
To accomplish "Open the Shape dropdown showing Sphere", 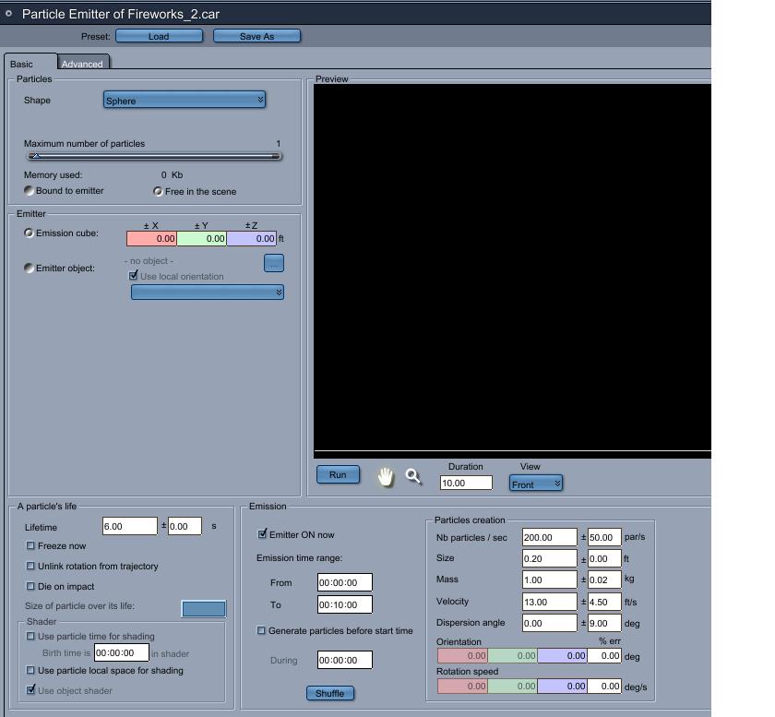I will (185, 100).
